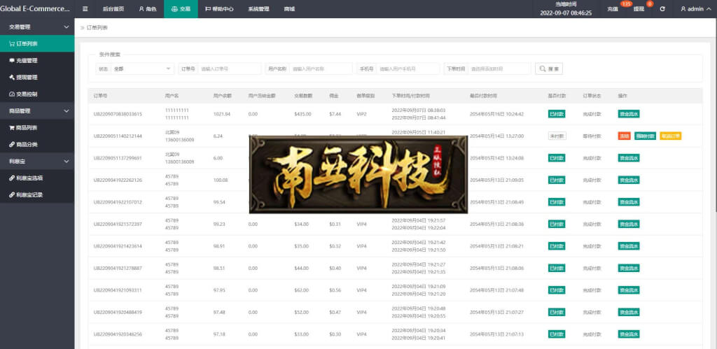The width and height of the screenshot is (717, 349).
Task: Open the 系统管理 top menu item
Action: click(x=259, y=8)
